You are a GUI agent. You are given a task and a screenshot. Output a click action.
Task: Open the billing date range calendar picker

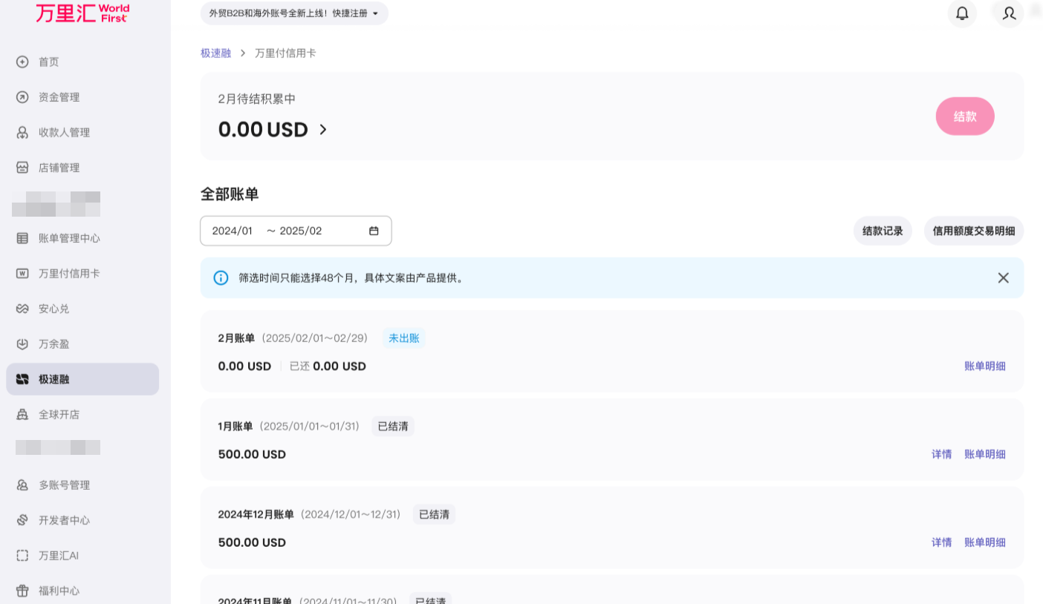pos(373,231)
